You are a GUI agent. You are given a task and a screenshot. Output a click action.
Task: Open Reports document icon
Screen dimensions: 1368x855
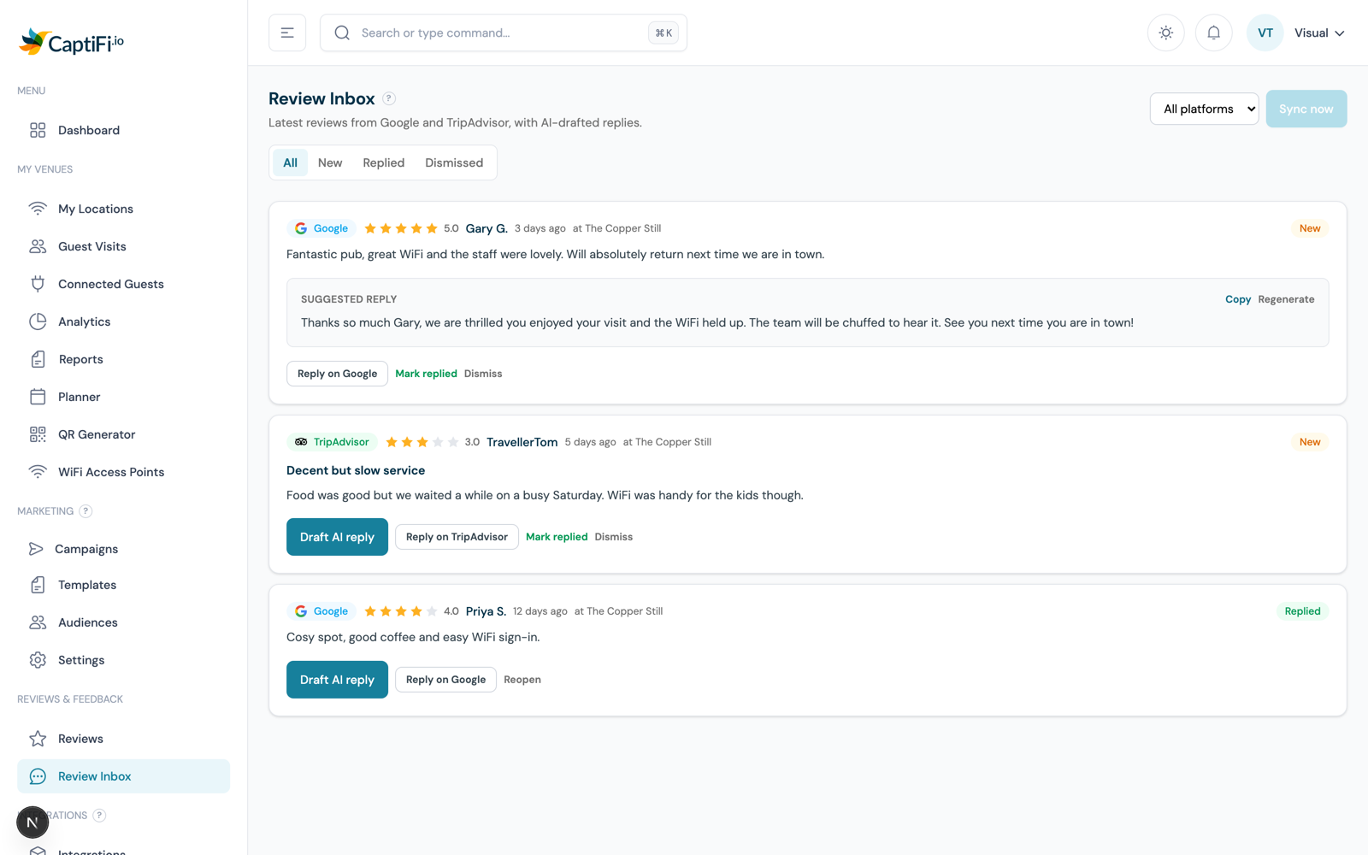click(38, 359)
